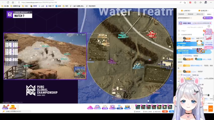Screen dimensions: 214x120
Task: Reload the page with the browser refresh icon
Action: click(x=8, y=2)
